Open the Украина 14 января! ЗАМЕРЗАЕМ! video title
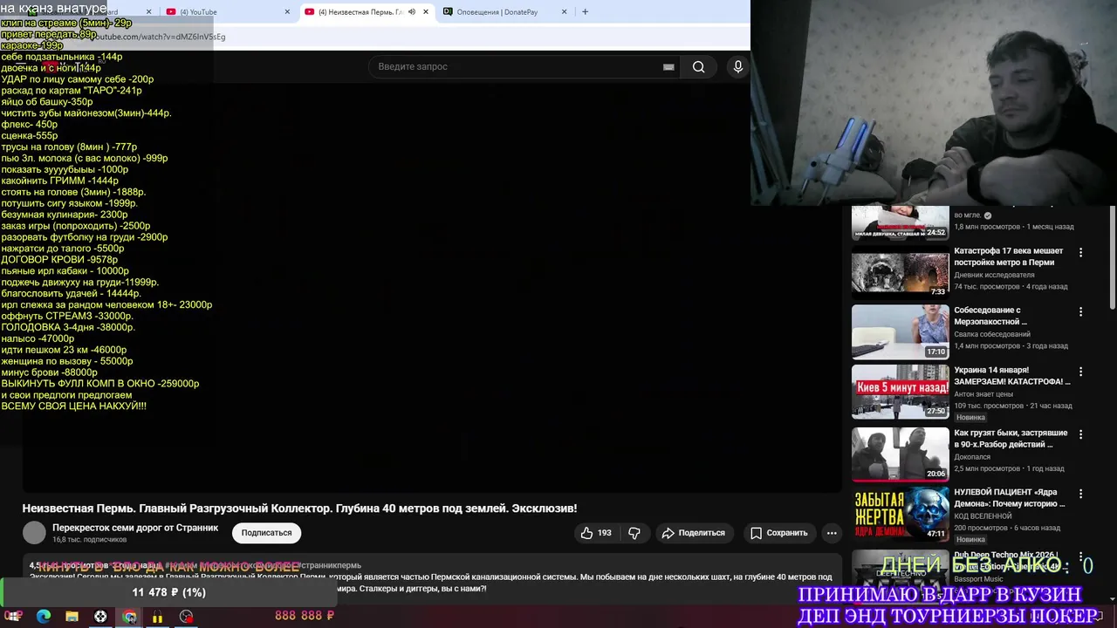 (1012, 376)
